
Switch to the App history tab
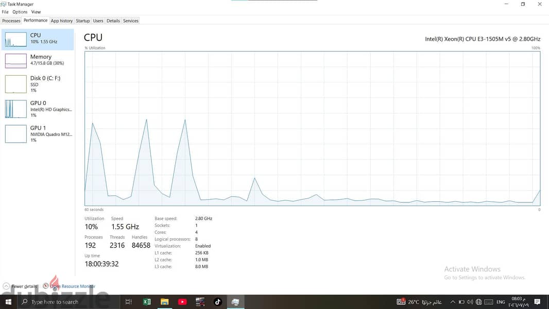[x=62, y=21]
